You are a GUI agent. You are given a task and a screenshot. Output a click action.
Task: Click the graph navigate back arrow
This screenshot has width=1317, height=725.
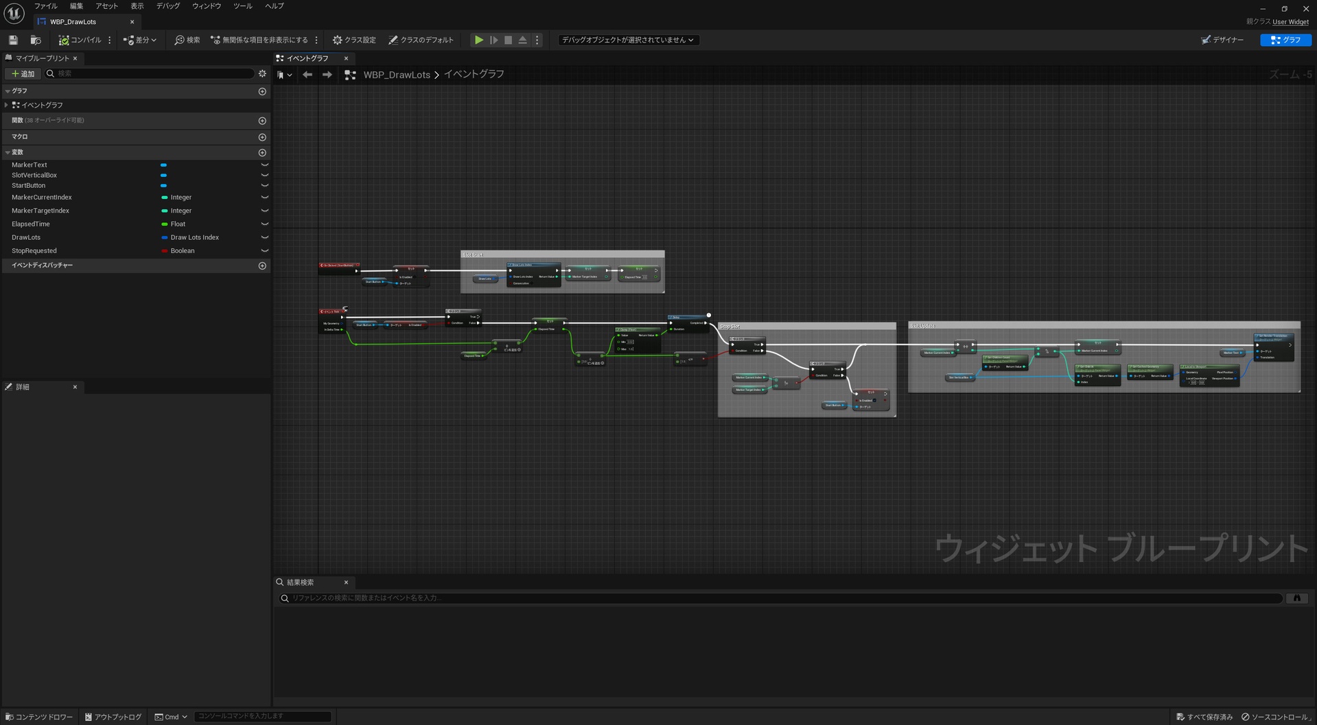pos(307,74)
